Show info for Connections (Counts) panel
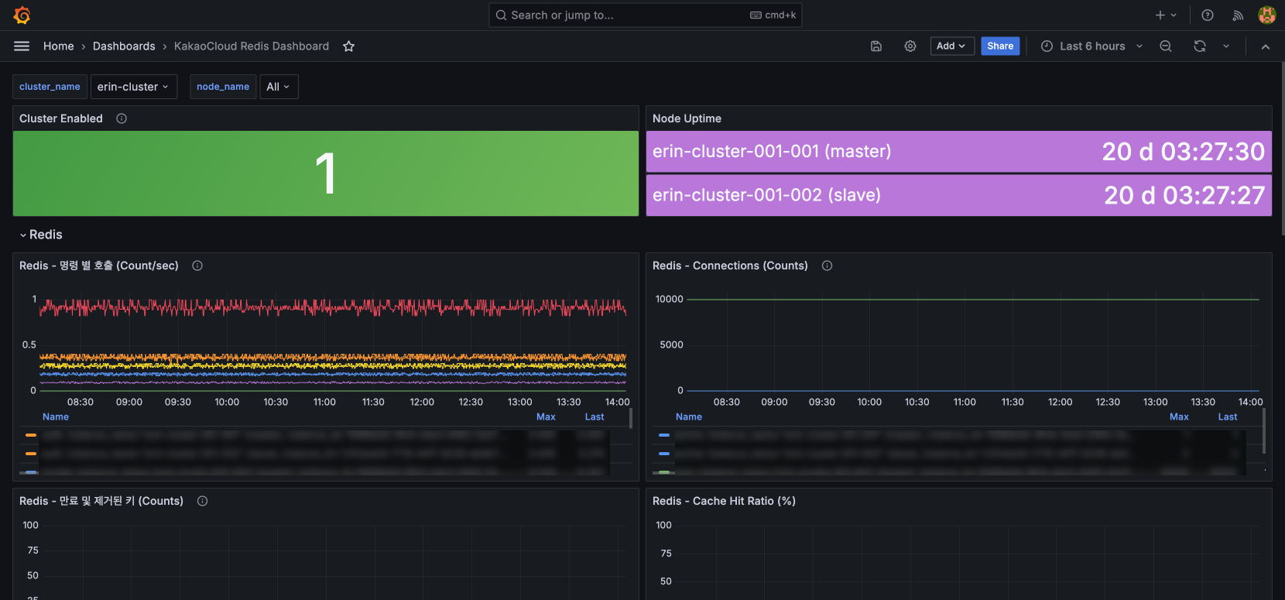The width and height of the screenshot is (1285, 600). point(827,266)
